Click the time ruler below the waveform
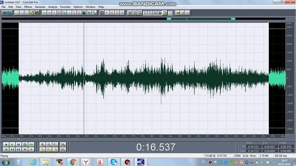This screenshot has width=296, height=166. (x=143, y=136)
